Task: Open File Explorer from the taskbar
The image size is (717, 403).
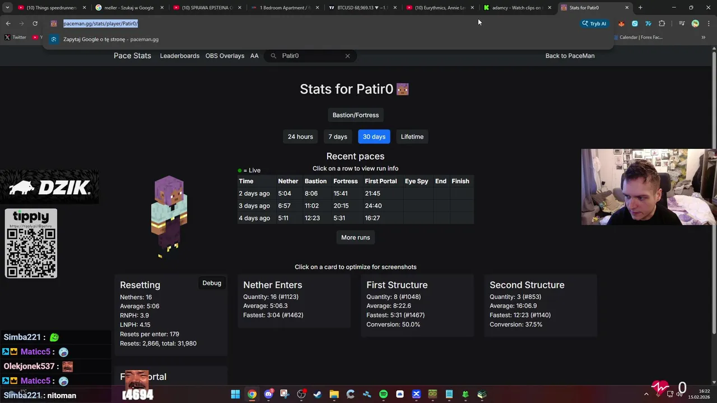Action: click(x=334, y=395)
